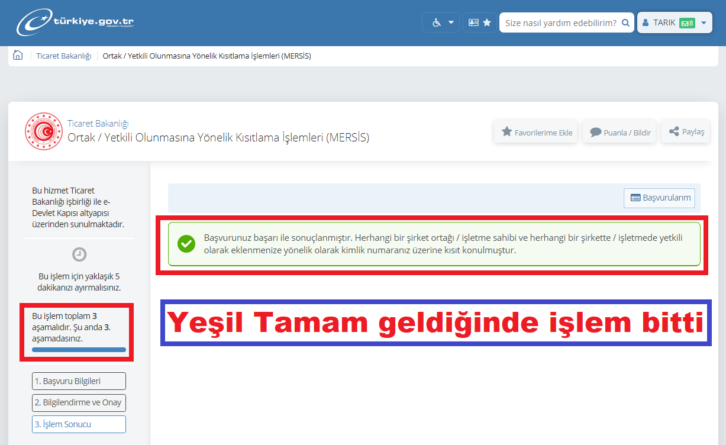Select step 3. İşlem Sonucu
Viewport: 726px width, 445px height.
click(x=79, y=424)
